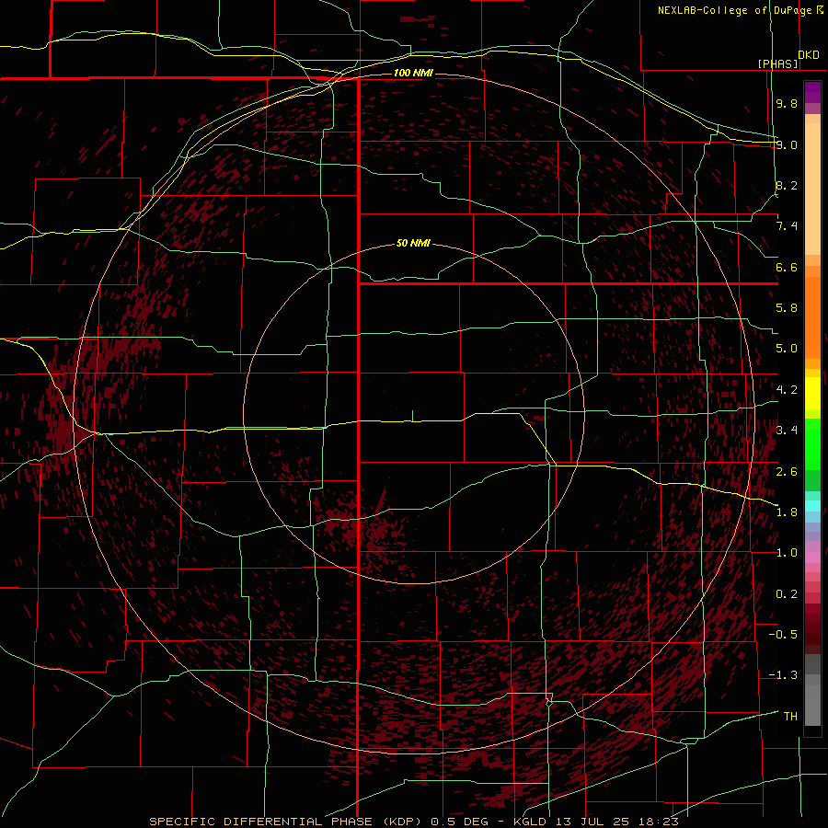Viewport: 828px width, 828px height.
Task: Click the [PHAS] label above the scale
Action: click(777, 63)
